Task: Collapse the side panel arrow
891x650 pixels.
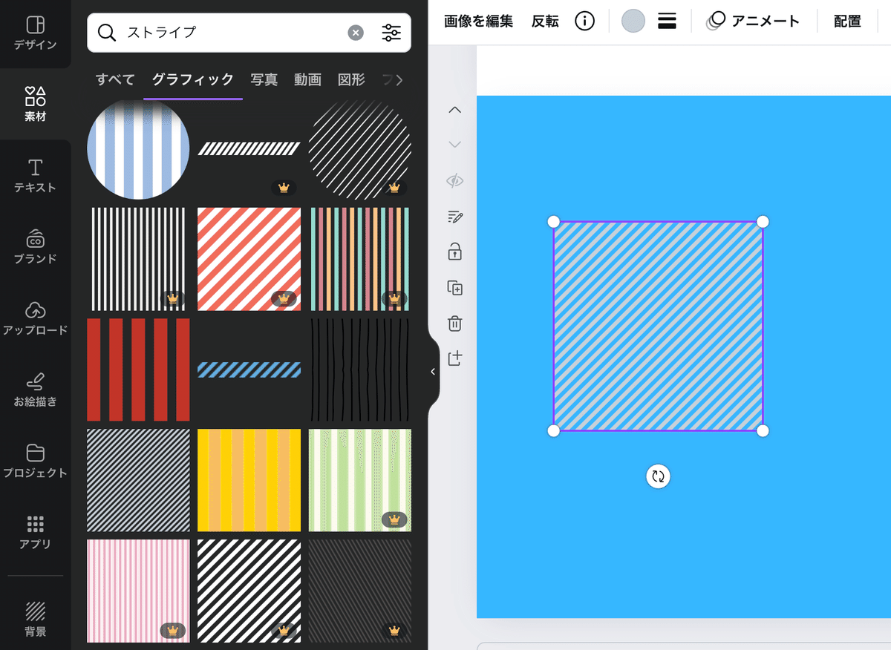Action: (433, 372)
